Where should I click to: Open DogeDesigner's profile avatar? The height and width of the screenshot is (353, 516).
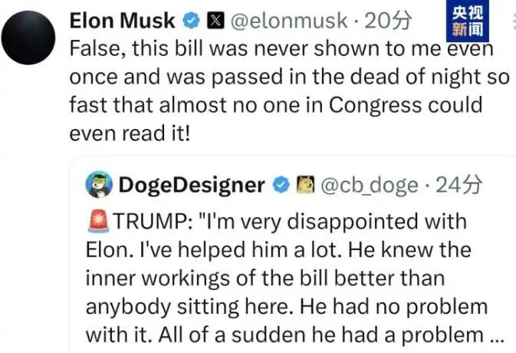tap(99, 184)
